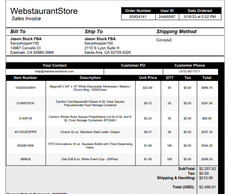Select quantity 36 in Ladle row
This screenshot has width=231, height=194.
(x=169, y=132)
